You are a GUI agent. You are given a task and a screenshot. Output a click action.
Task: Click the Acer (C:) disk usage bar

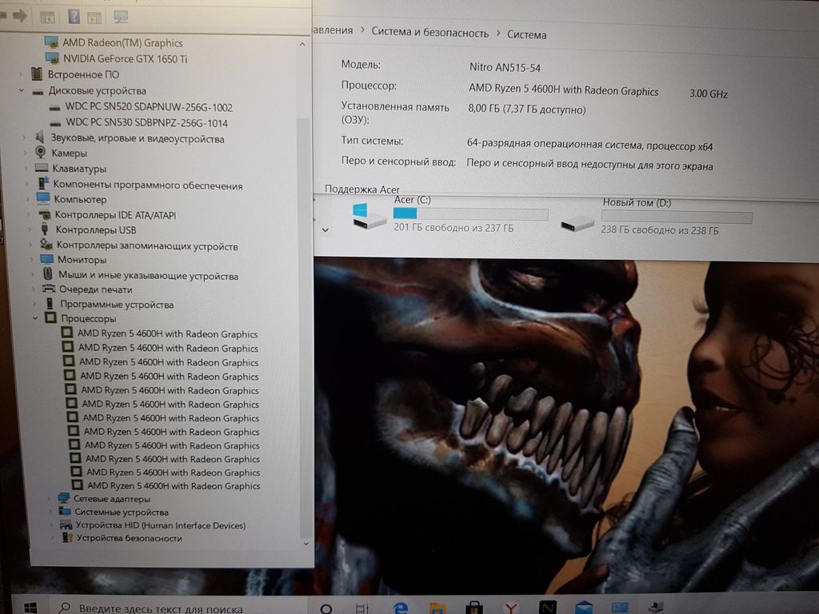pos(470,213)
